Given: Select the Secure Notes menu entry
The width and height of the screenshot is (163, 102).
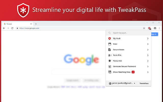Looking at the screenshot, I should click(x=128, y=50).
